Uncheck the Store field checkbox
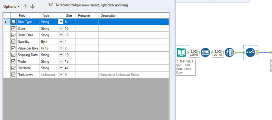272x120 pixels. pos(14,29)
